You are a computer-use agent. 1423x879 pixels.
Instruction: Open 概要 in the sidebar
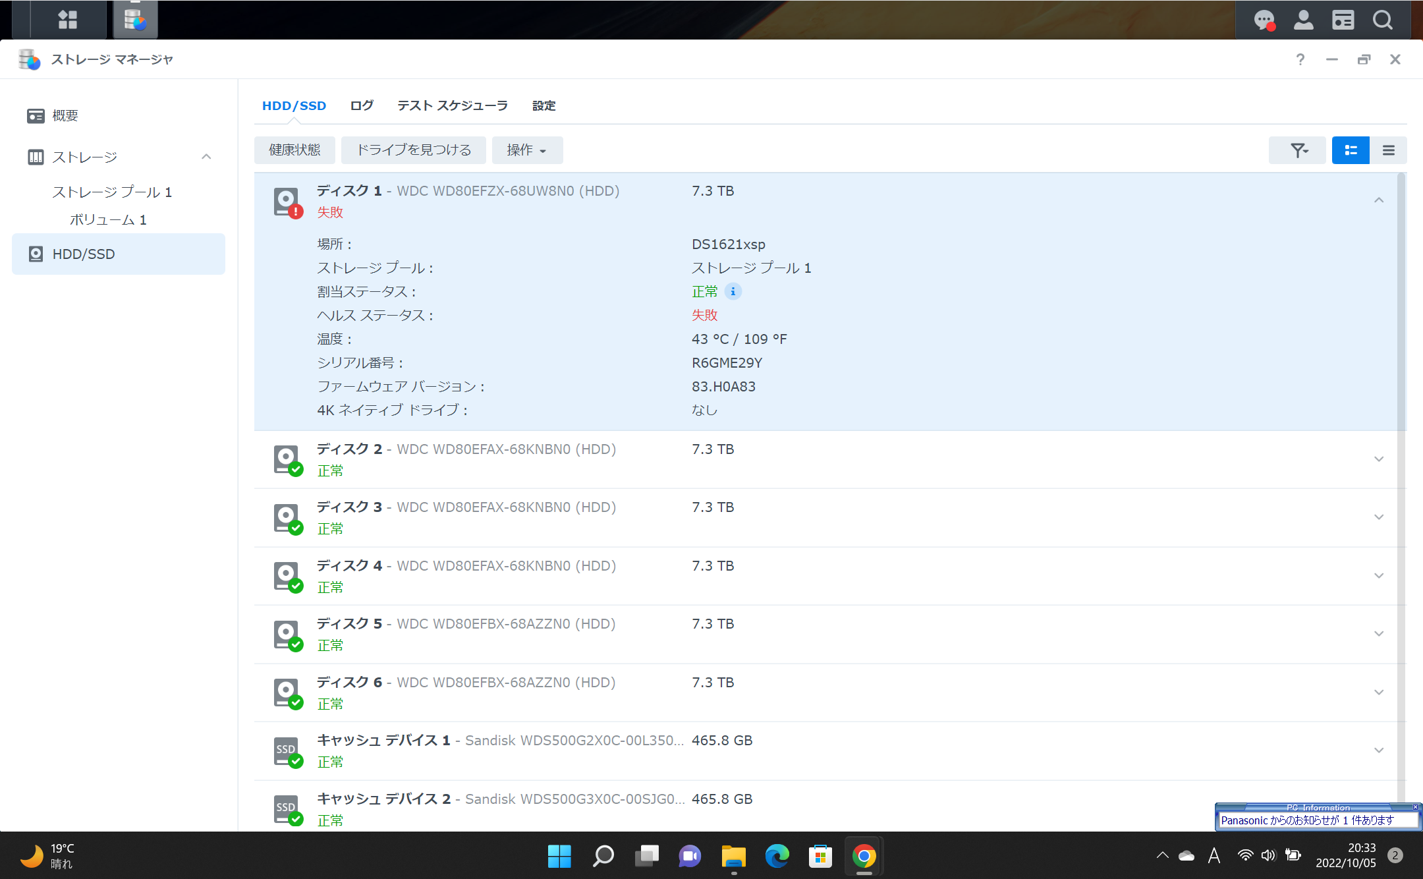point(119,116)
